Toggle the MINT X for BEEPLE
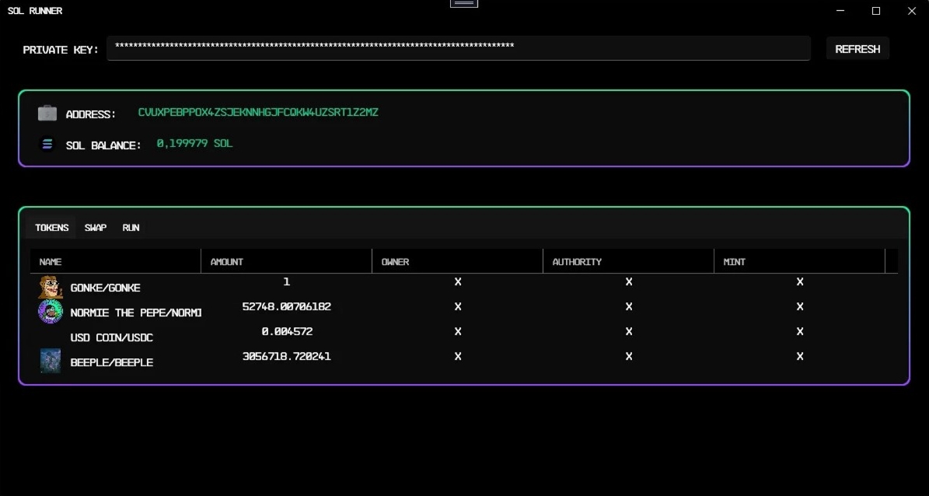 (800, 356)
